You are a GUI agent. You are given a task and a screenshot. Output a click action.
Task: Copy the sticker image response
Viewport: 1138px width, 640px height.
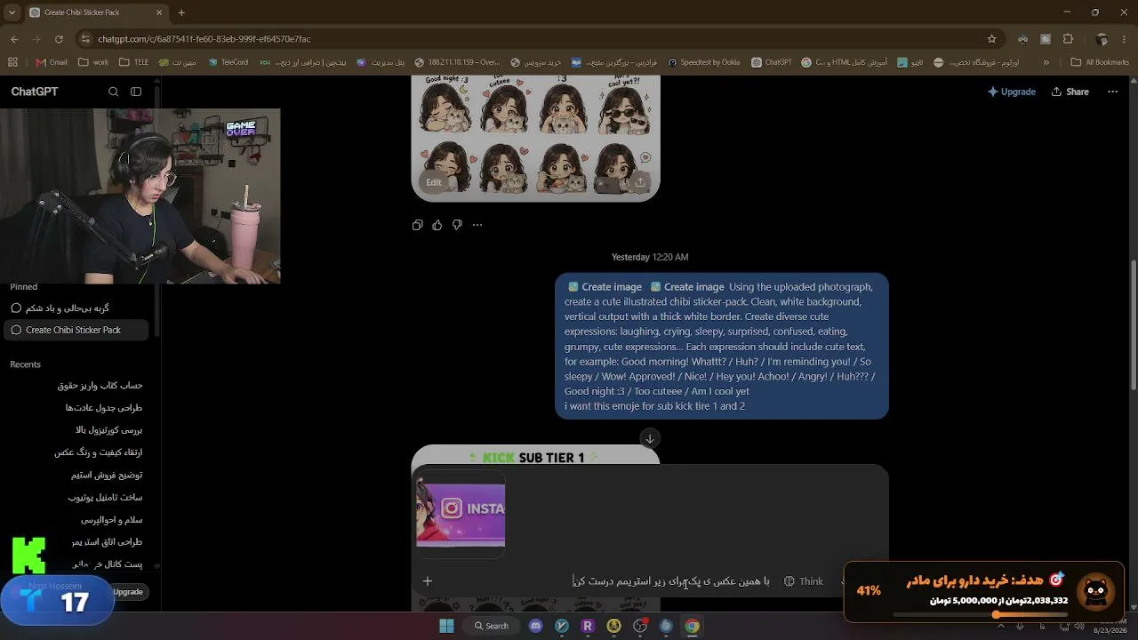[417, 225]
